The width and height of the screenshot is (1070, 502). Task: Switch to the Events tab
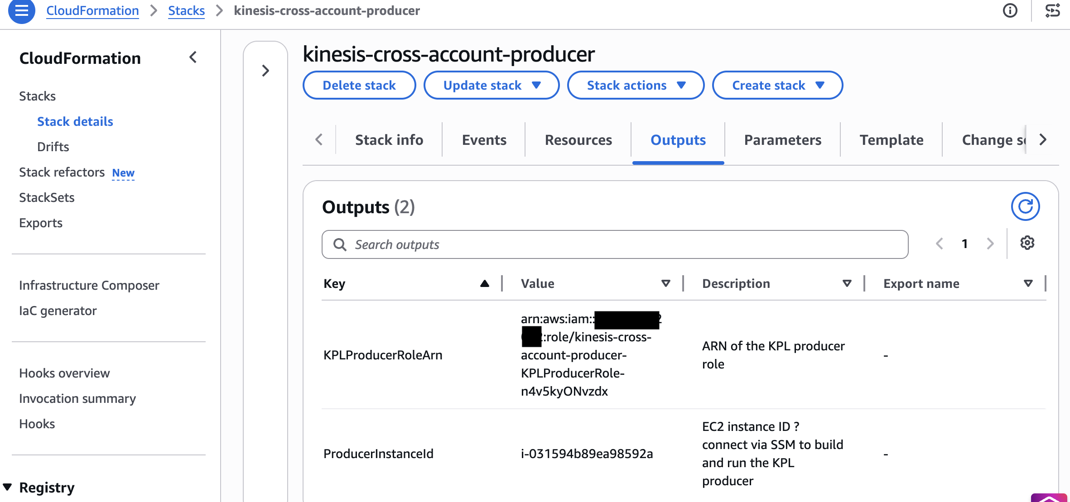tap(484, 140)
